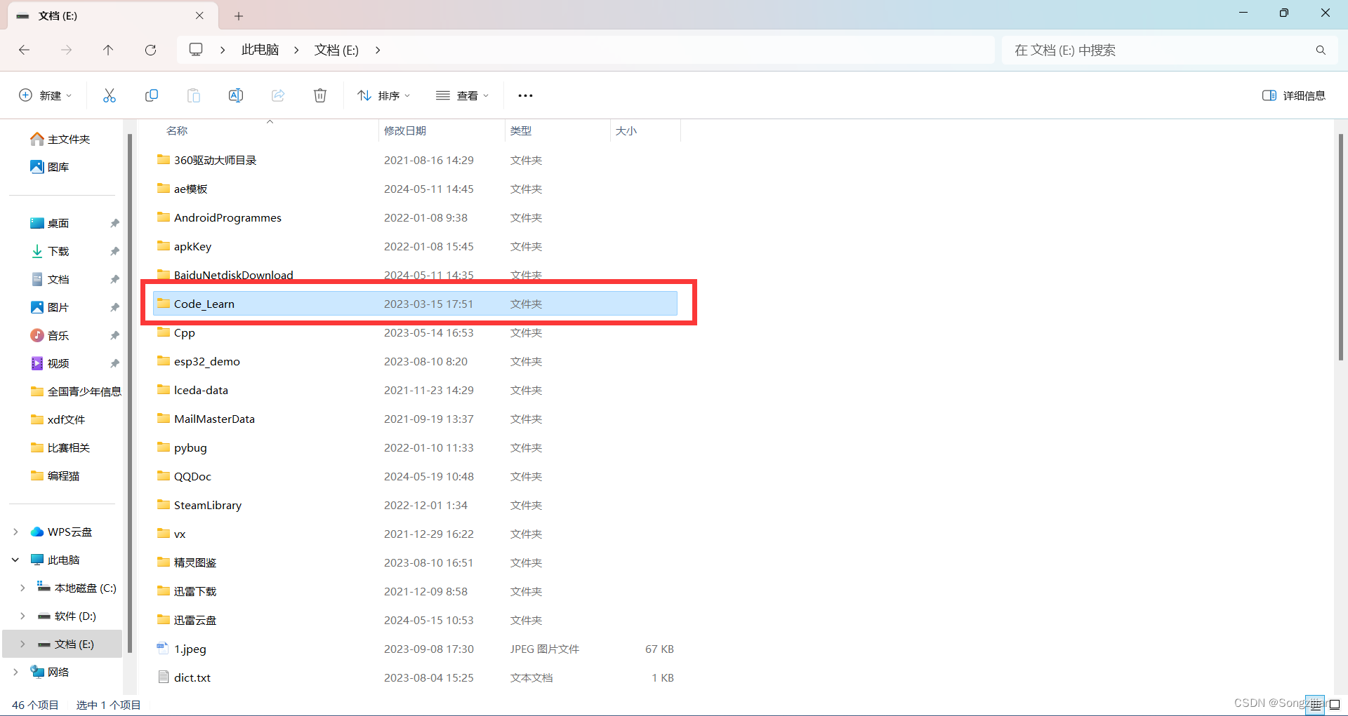Toggle the 详细信息 details pane
Image resolution: width=1348 pixels, height=716 pixels.
tap(1293, 95)
